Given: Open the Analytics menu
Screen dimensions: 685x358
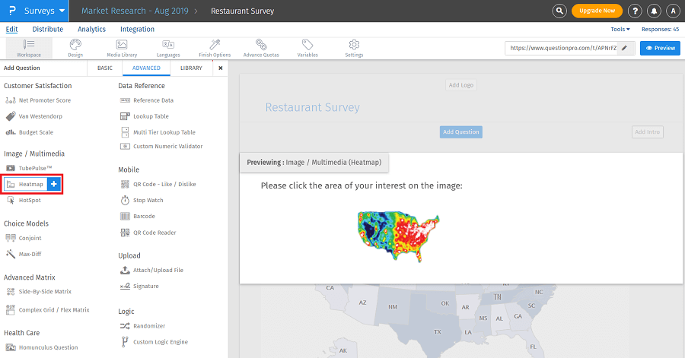Looking at the screenshot, I should point(92,29).
